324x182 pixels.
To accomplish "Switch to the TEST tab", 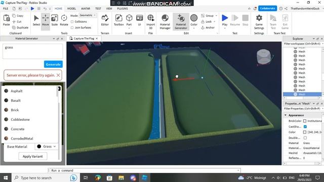I will (98, 9).
